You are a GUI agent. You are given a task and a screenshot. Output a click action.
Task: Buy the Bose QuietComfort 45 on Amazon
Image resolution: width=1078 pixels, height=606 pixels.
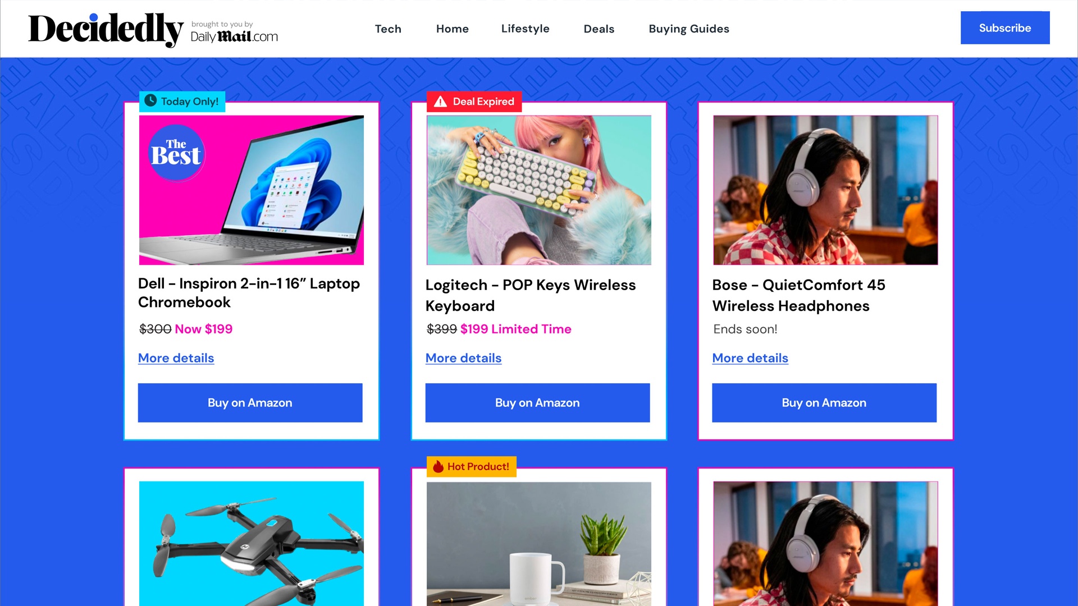(x=824, y=403)
